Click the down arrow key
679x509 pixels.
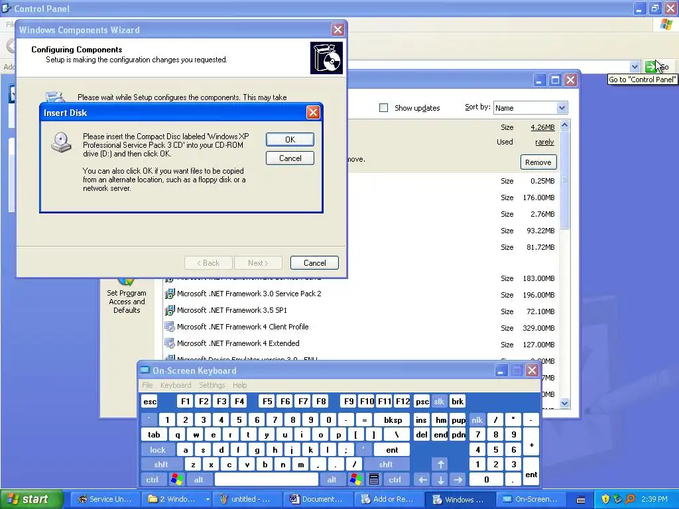click(x=440, y=480)
